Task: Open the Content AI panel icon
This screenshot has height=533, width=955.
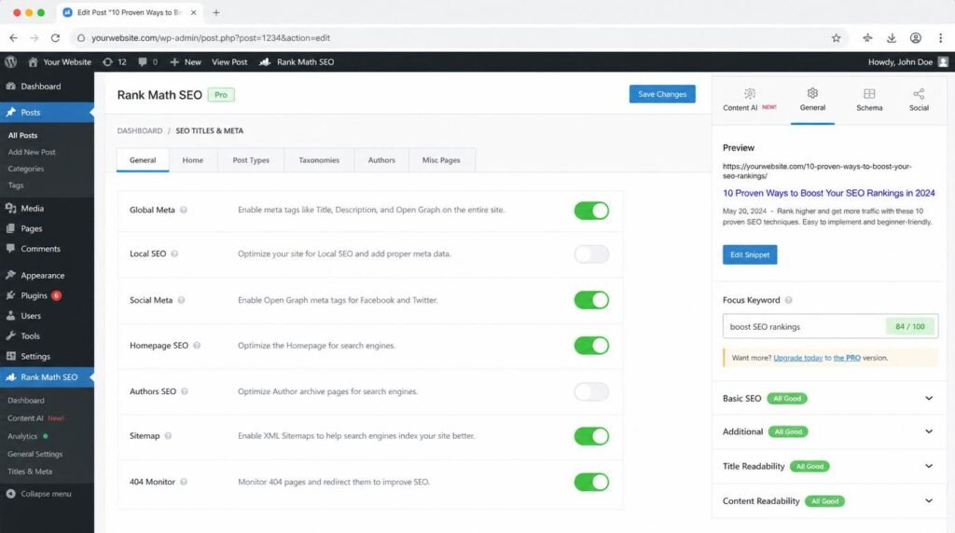Action: (750, 94)
